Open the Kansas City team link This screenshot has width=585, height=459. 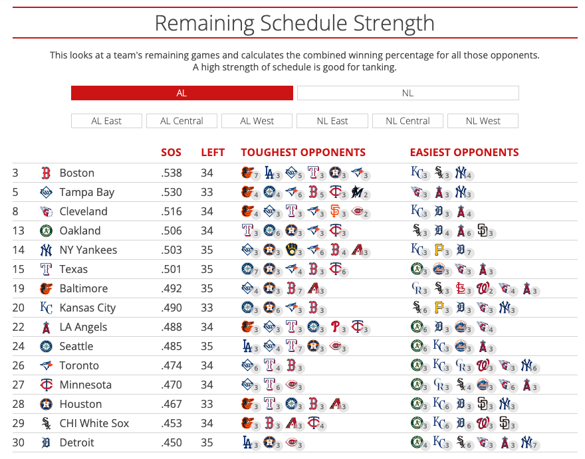click(x=87, y=308)
